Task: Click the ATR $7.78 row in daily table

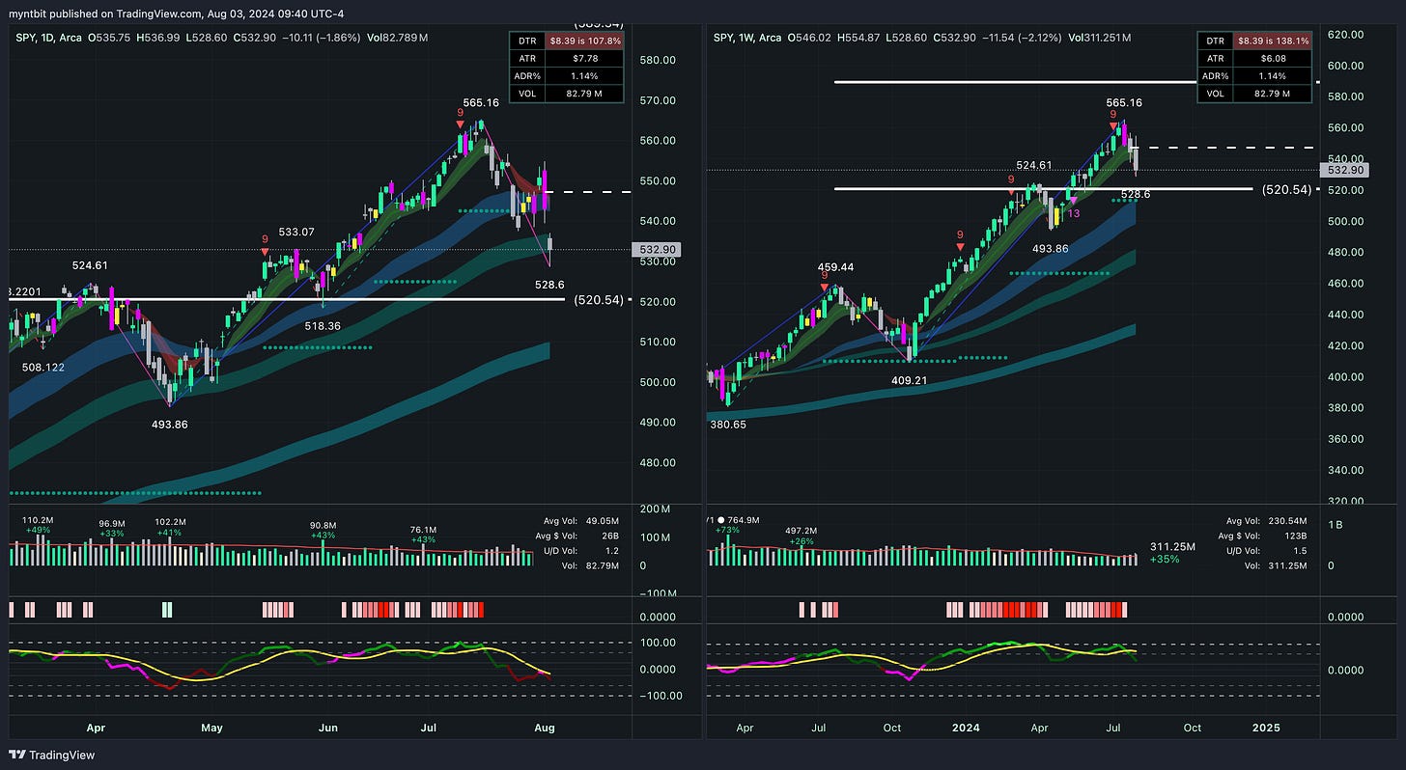Action: 567,58
